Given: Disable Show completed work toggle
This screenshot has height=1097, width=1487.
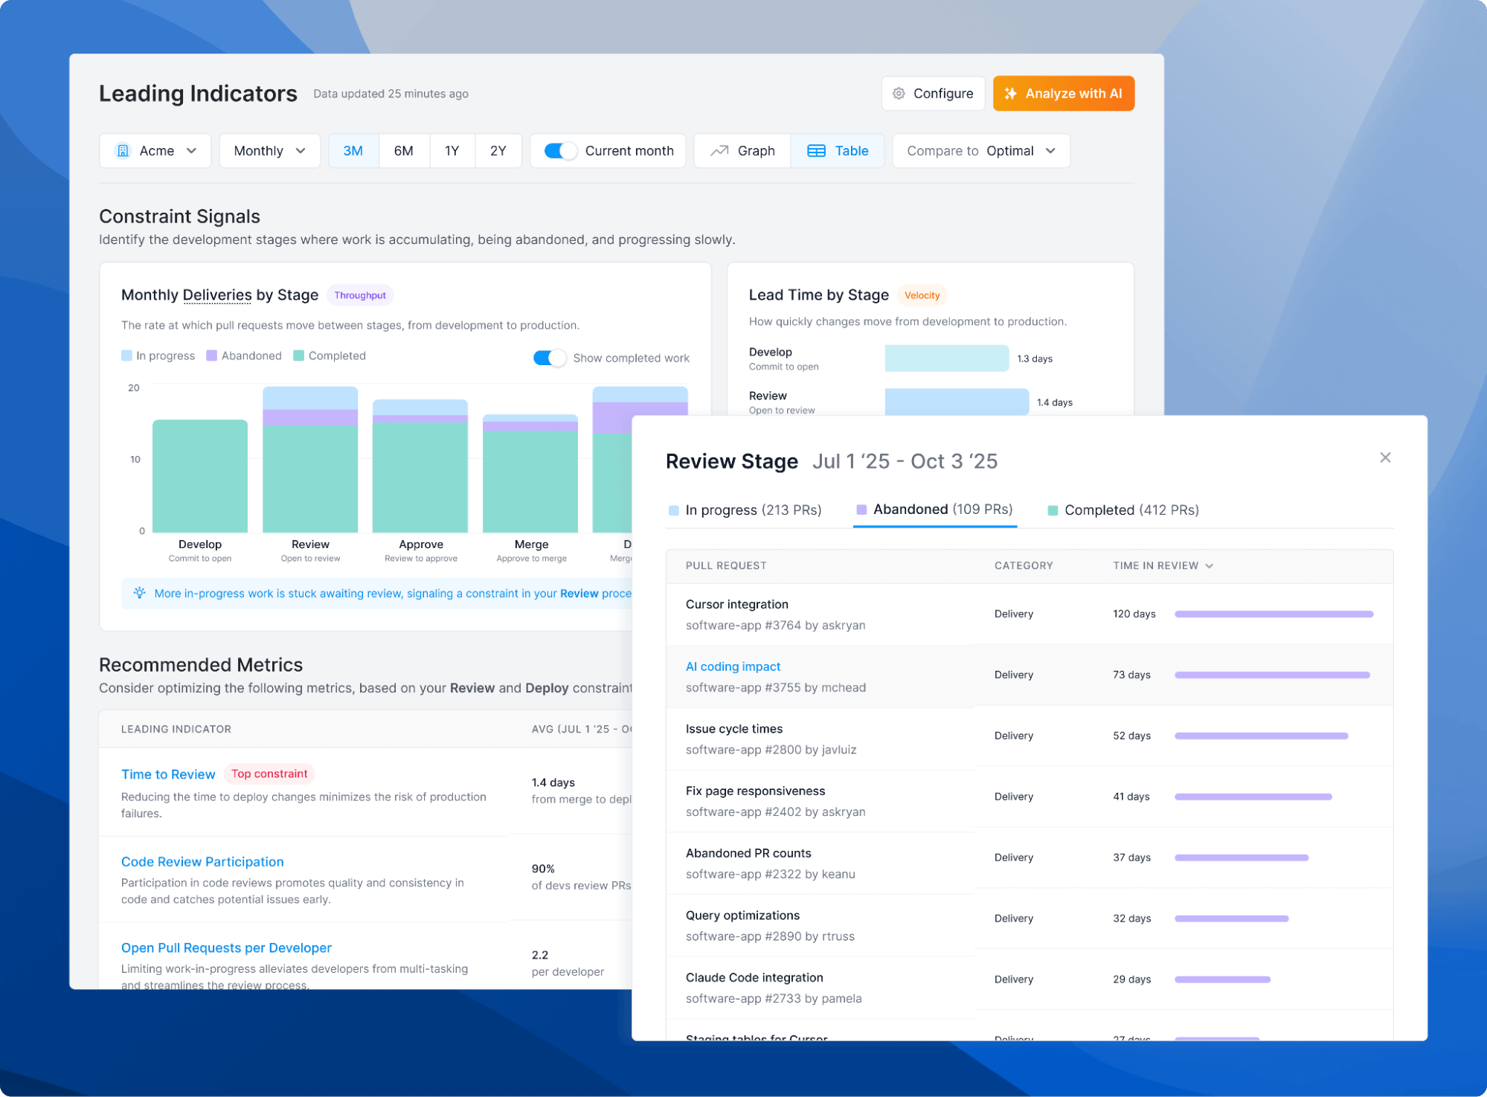Looking at the screenshot, I should 549,358.
